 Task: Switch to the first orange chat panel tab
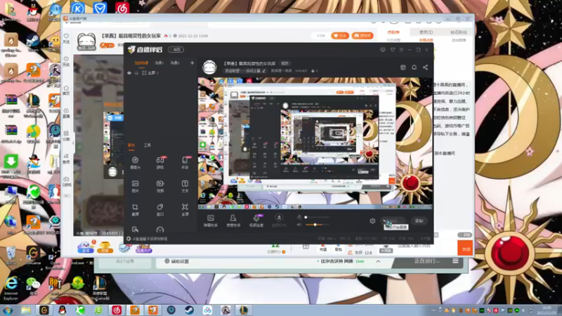pos(393,32)
